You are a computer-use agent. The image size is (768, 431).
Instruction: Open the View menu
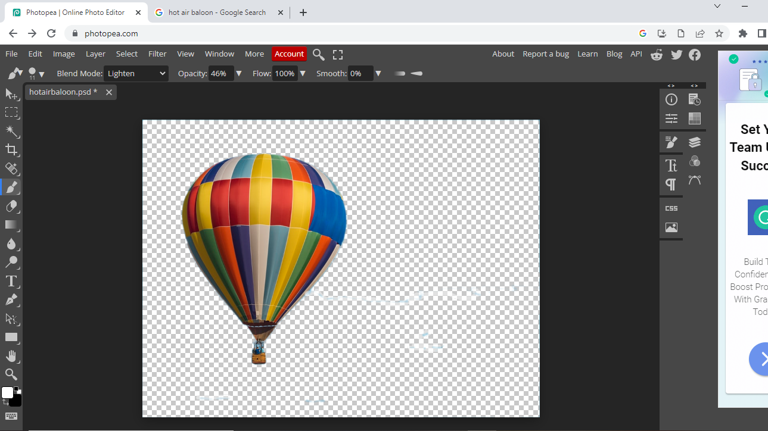click(185, 54)
